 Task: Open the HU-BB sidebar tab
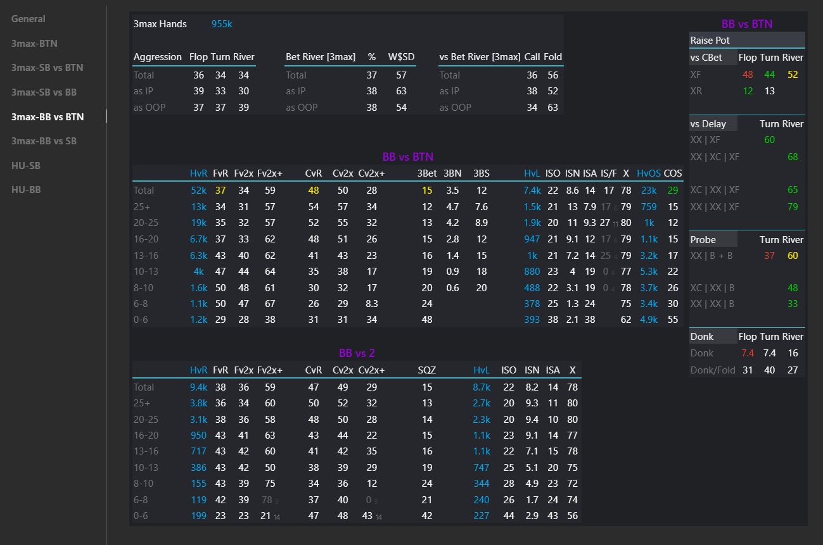(x=26, y=190)
